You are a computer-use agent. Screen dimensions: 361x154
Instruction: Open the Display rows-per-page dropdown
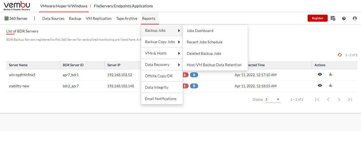pyautogui.click(x=273, y=100)
